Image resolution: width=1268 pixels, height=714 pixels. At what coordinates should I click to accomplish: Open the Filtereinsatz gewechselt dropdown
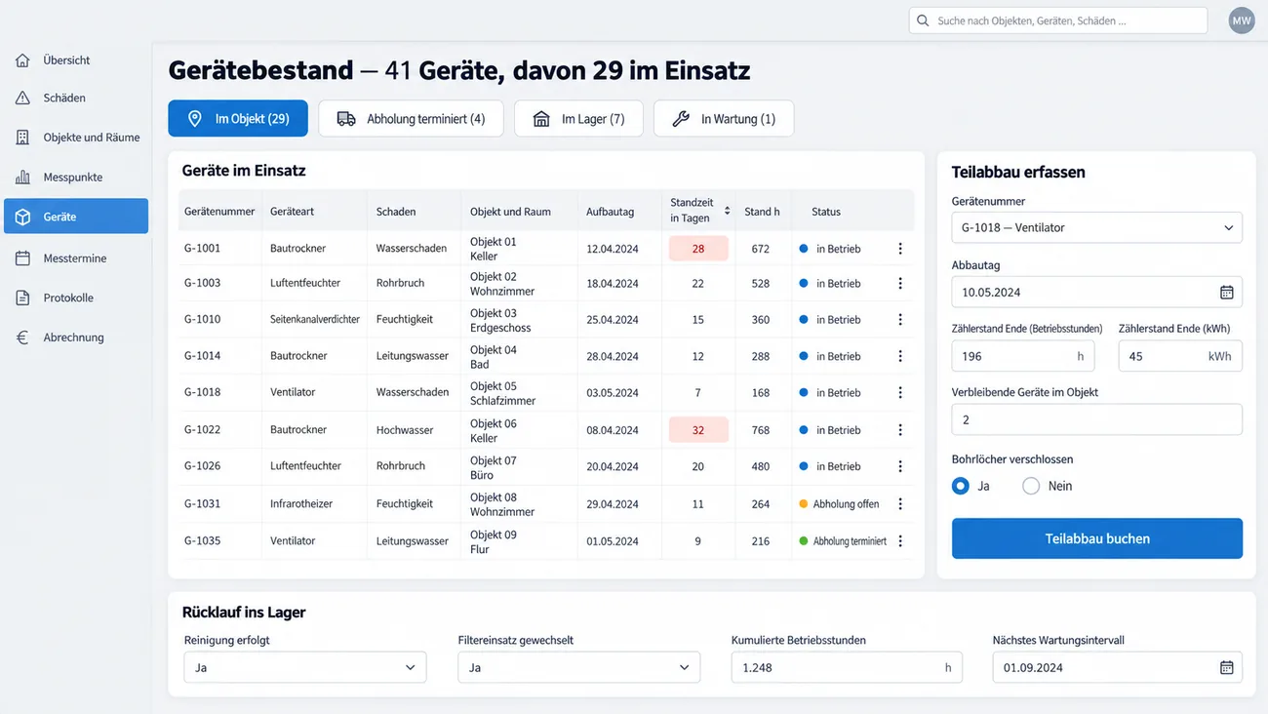[x=579, y=668]
